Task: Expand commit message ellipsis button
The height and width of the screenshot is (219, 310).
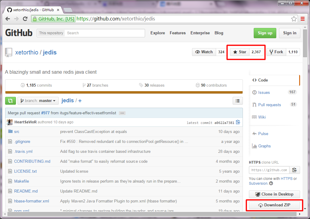Action: tap(122, 113)
